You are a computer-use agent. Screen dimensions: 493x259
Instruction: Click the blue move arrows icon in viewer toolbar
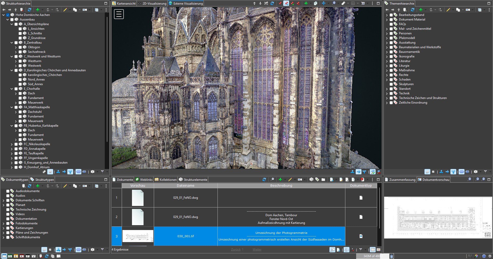click(x=324, y=3)
